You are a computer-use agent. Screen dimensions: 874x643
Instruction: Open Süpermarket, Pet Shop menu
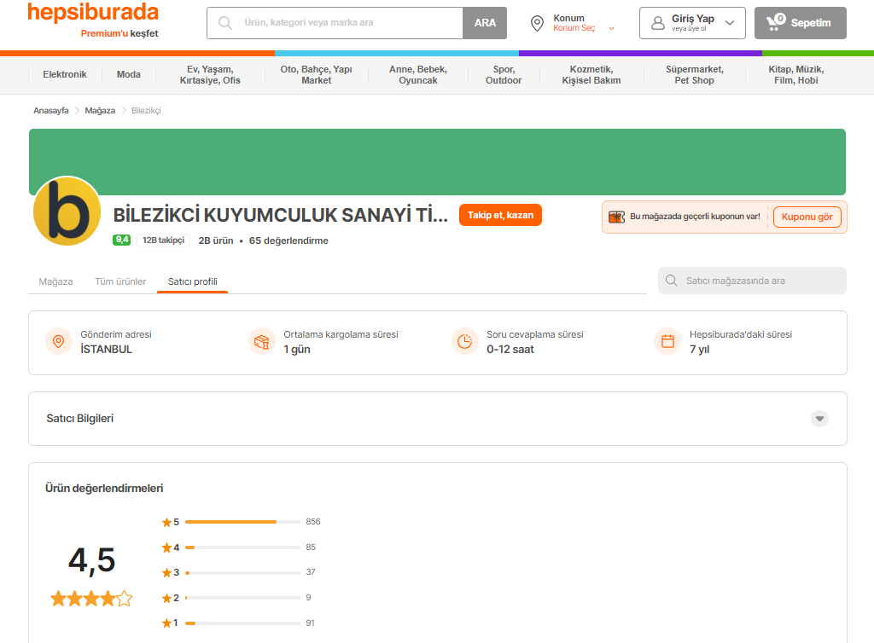[x=695, y=74]
